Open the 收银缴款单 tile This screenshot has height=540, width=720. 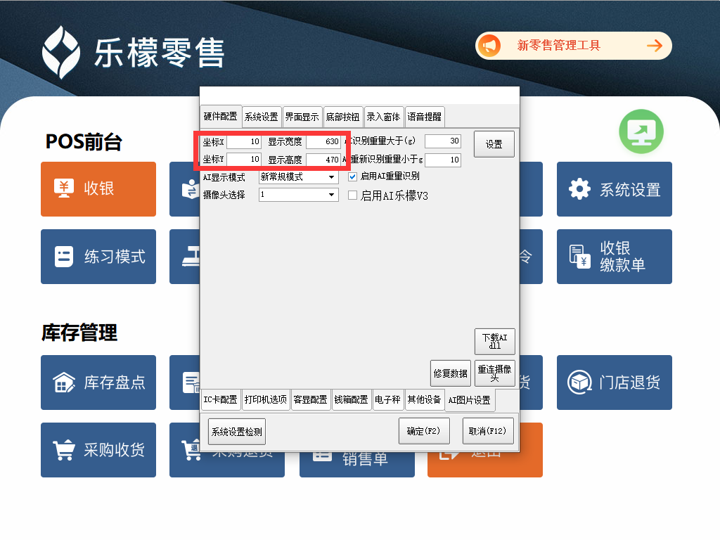(x=615, y=257)
